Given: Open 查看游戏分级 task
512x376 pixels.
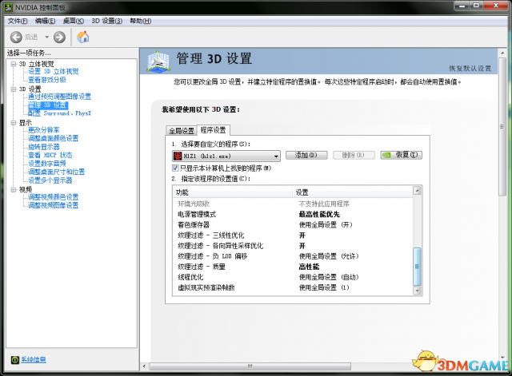Looking at the screenshot, I should [x=47, y=80].
